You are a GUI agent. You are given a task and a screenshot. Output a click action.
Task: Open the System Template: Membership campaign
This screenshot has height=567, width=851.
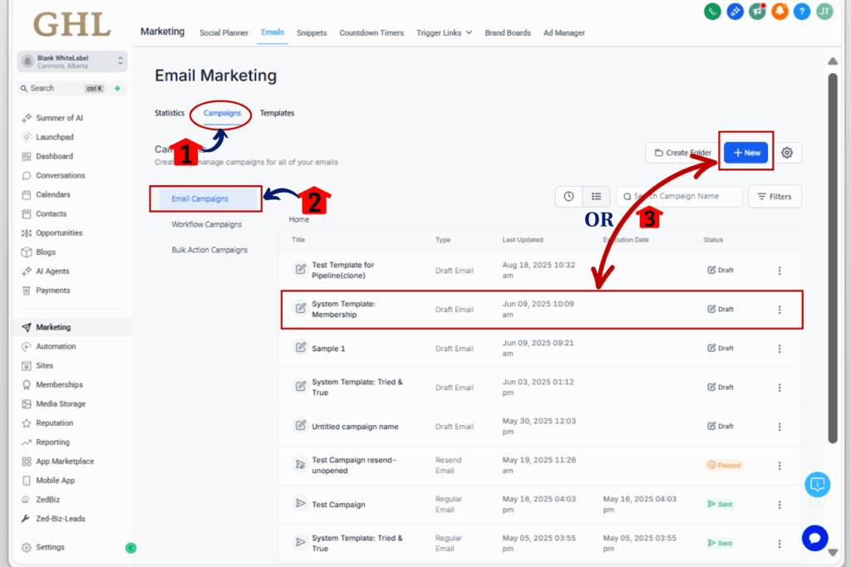coord(343,310)
